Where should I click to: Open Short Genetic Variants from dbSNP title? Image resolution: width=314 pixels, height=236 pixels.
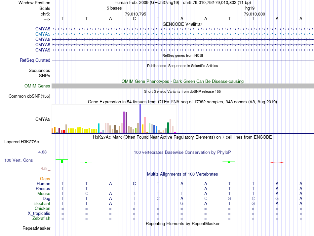click(182, 92)
